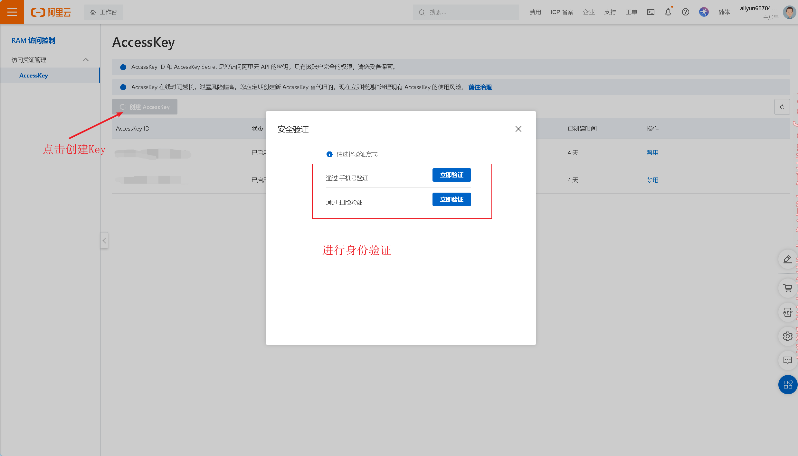Image resolution: width=798 pixels, height=456 pixels.
Task: Click the help question mark icon
Action: tap(685, 12)
